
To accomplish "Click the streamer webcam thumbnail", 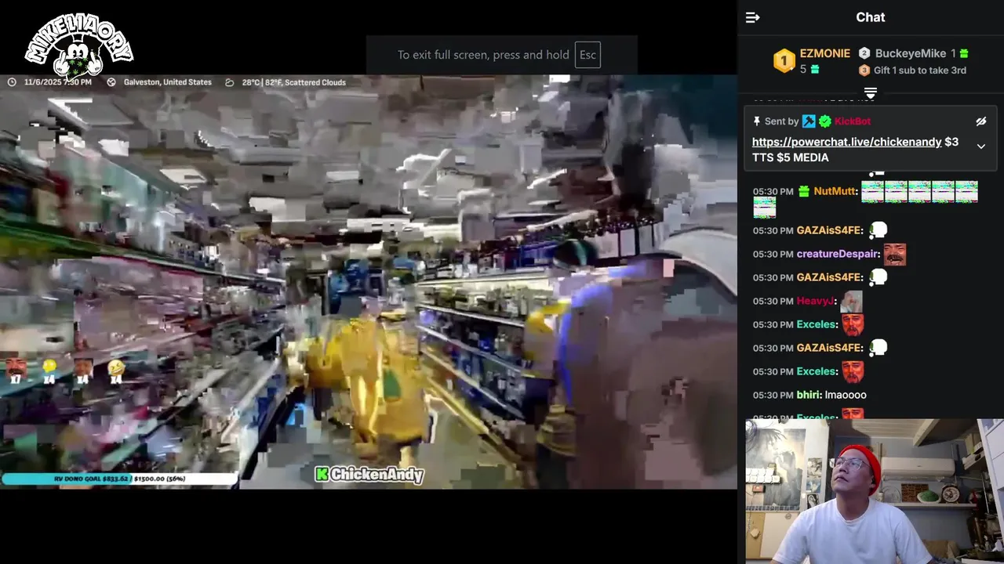I will click(875, 491).
